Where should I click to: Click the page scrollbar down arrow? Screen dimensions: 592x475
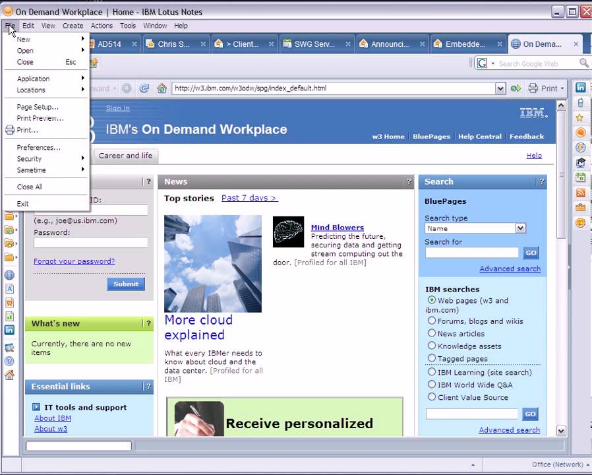pos(560,430)
